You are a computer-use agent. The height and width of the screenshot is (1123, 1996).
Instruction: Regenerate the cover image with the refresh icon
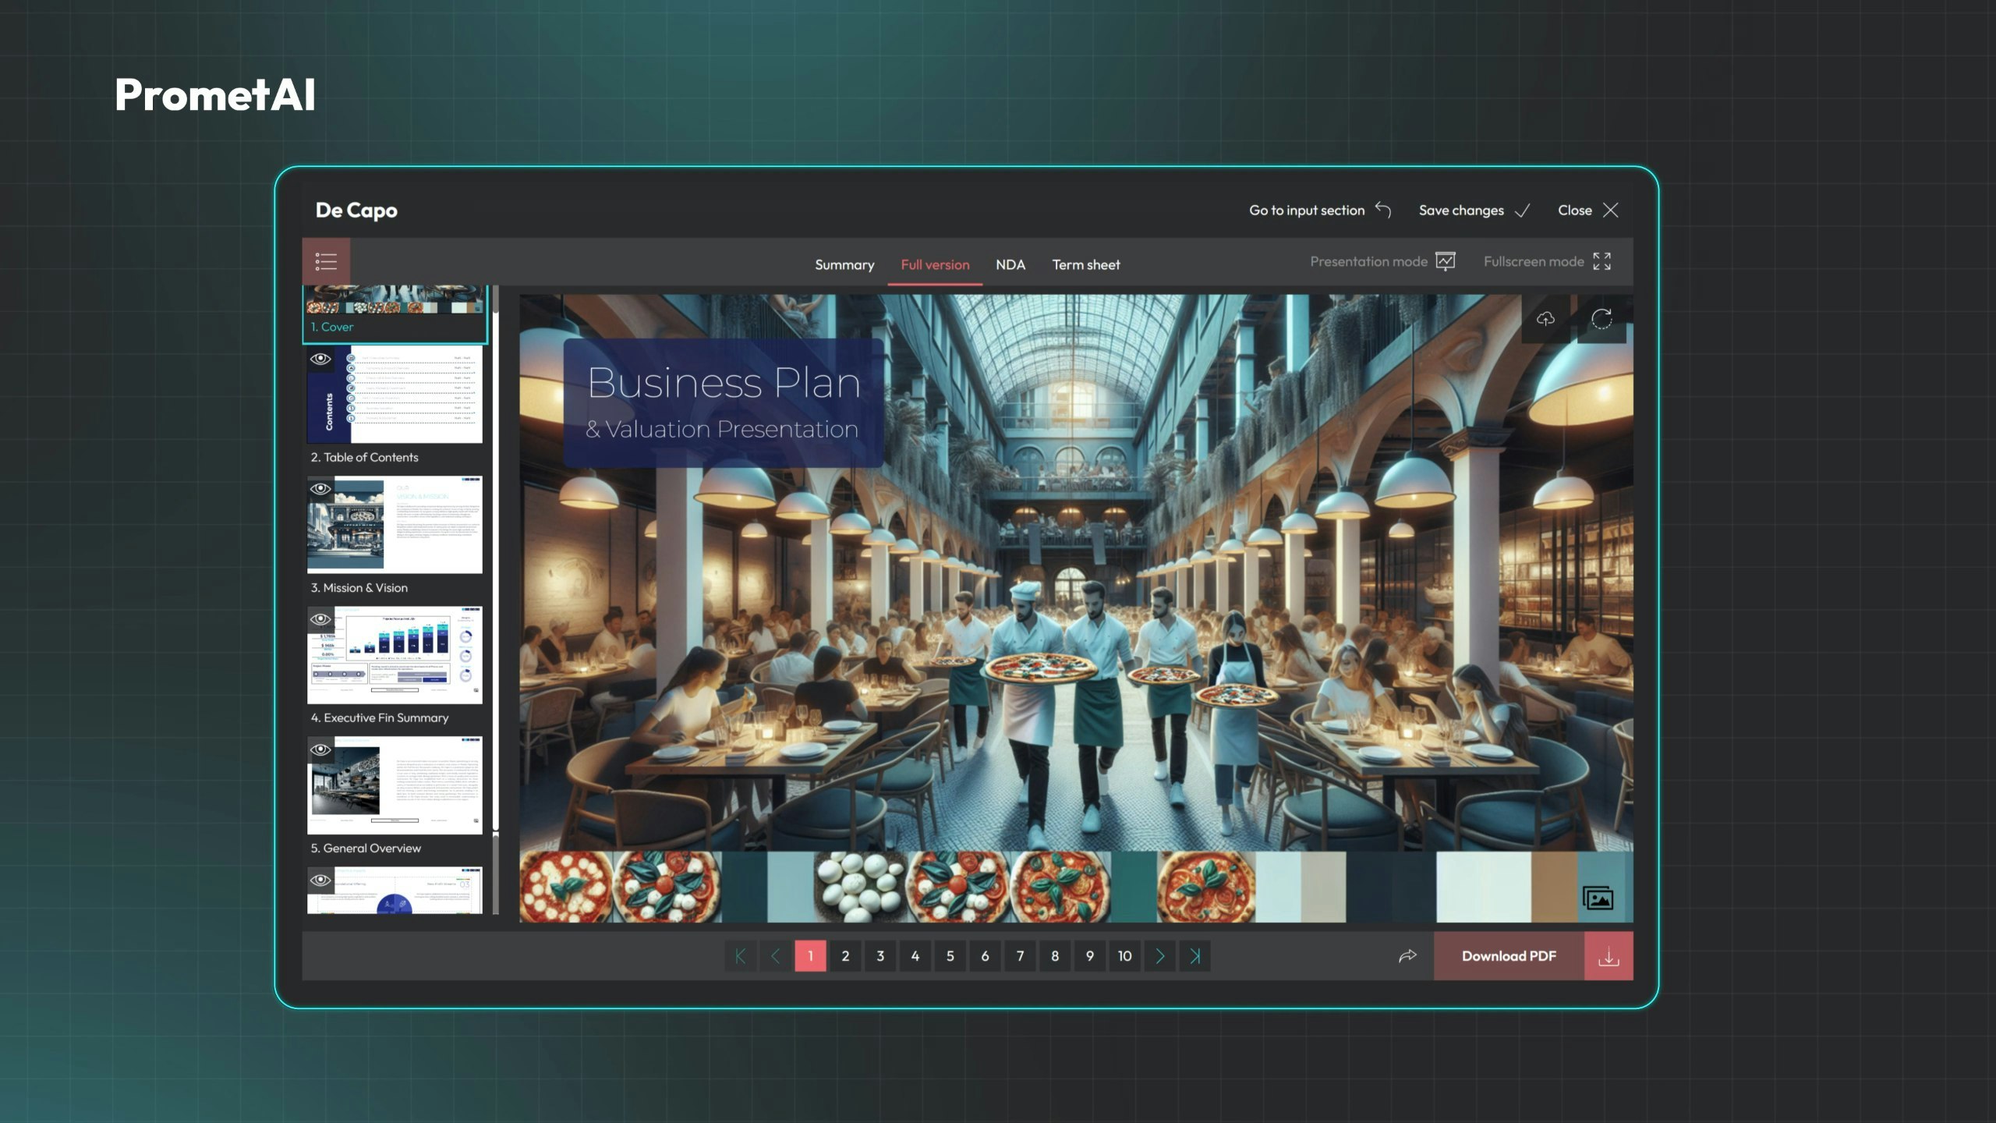click(x=1601, y=319)
